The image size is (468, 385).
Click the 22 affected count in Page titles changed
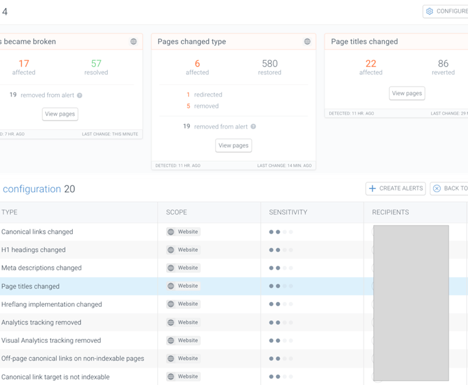click(371, 63)
